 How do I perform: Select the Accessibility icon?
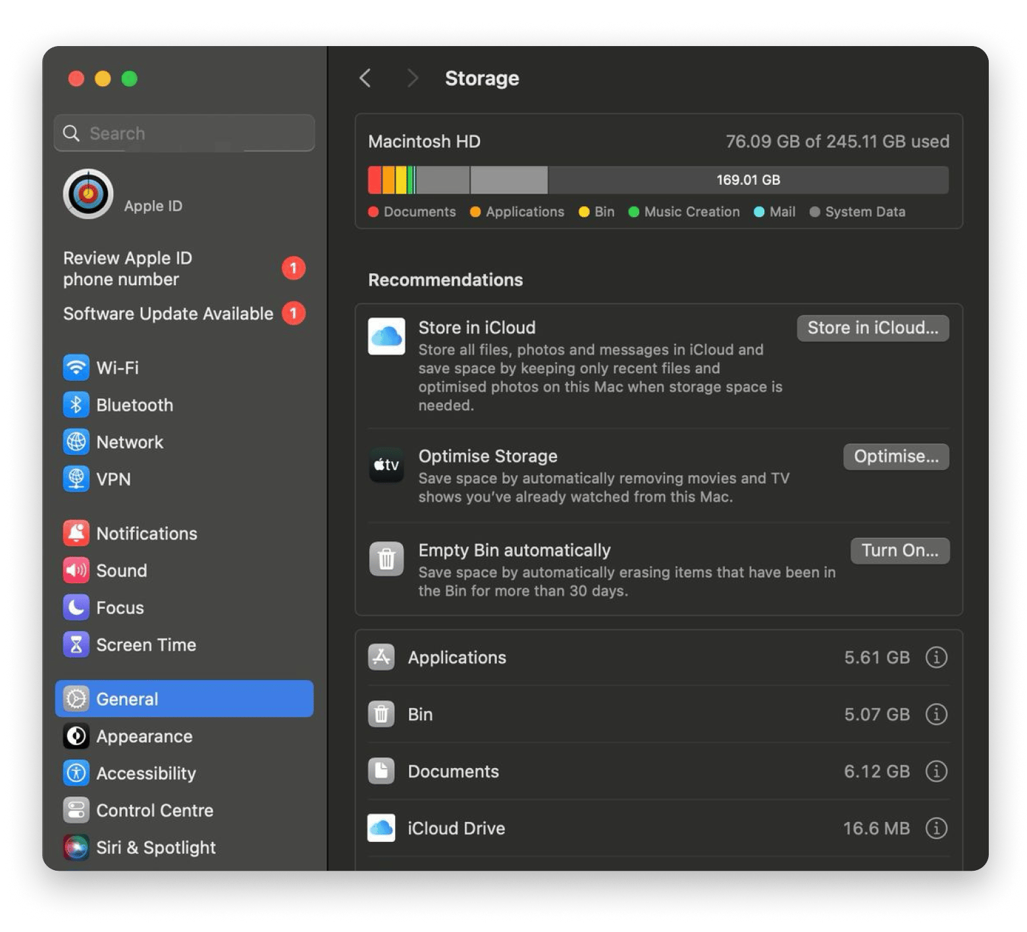pyautogui.click(x=76, y=773)
